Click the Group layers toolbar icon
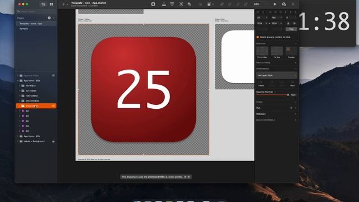This screenshot has height=202, width=359. pos(190,4)
